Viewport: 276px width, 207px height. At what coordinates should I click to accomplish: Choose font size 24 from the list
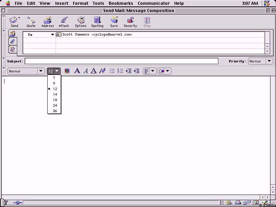point(54,106)
